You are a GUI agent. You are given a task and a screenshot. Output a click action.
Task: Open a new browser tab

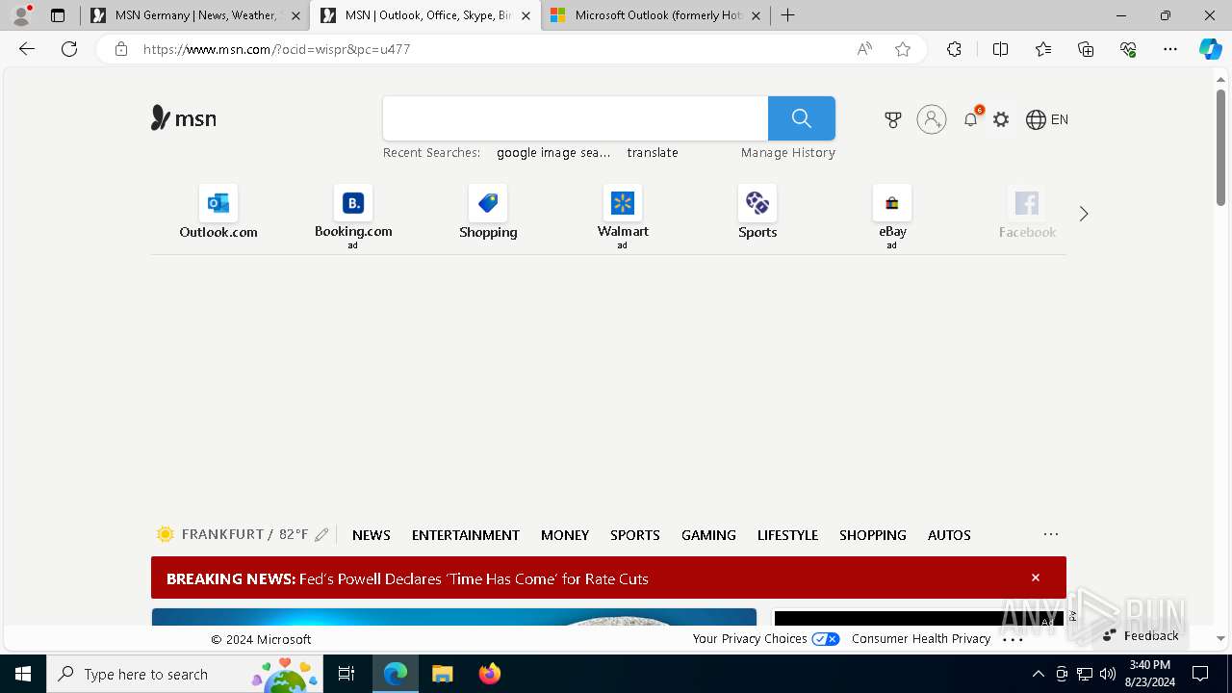pyautogui.click(x=788, y=15)
